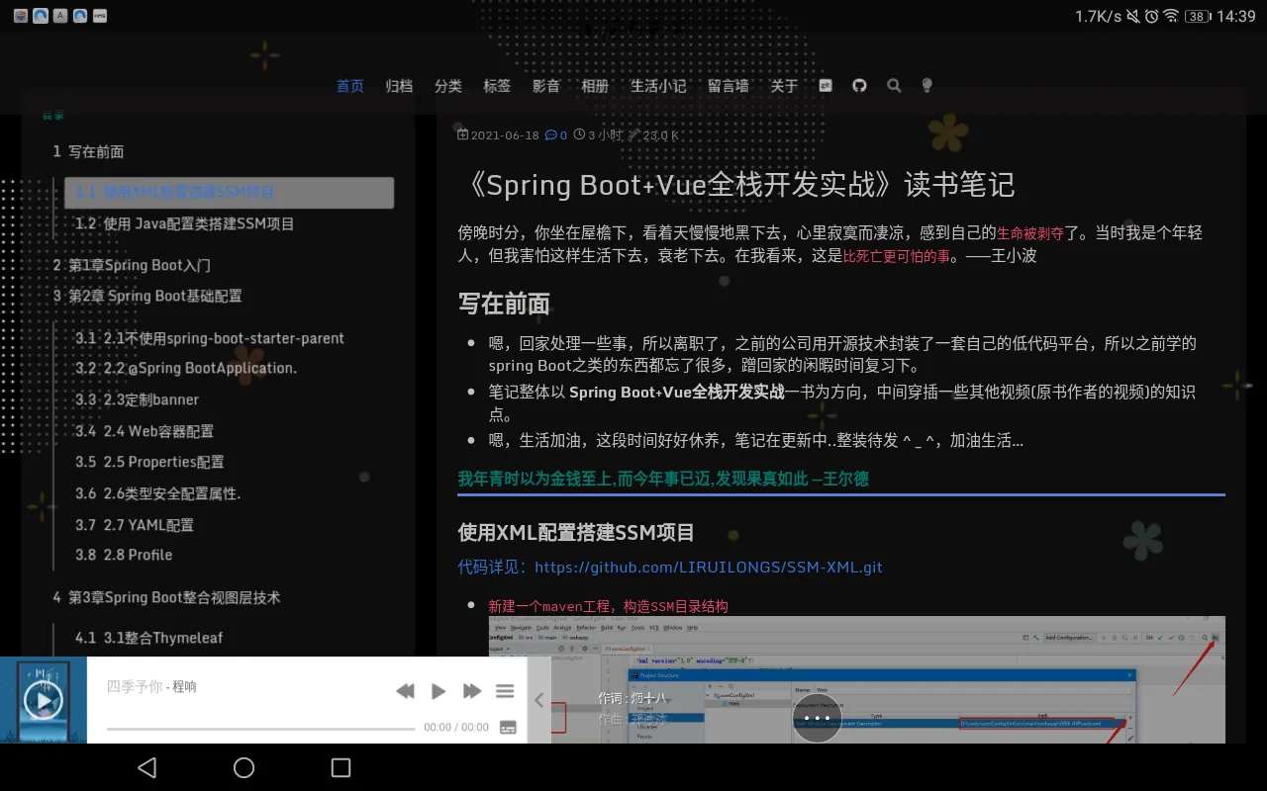
Task: Jump to 3.1整合Thymeleaf entry
Action: click(149, 638)
